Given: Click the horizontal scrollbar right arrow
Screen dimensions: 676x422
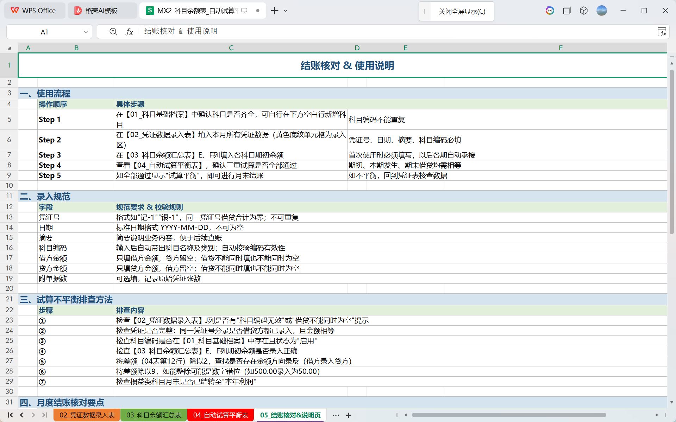Looking at the screenshot, I should (x=657, y=415).
